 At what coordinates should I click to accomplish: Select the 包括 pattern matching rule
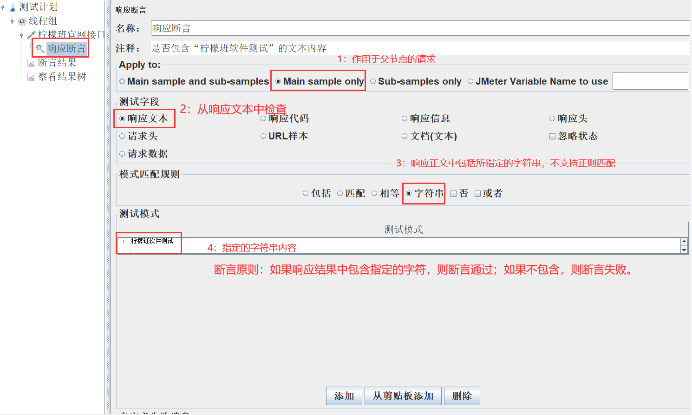[306, 193]
